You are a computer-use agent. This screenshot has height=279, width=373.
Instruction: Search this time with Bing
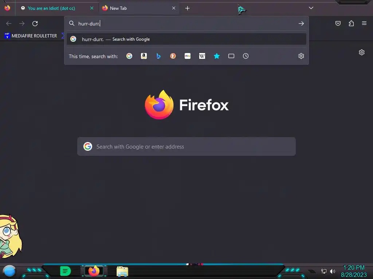coord(158,56)
